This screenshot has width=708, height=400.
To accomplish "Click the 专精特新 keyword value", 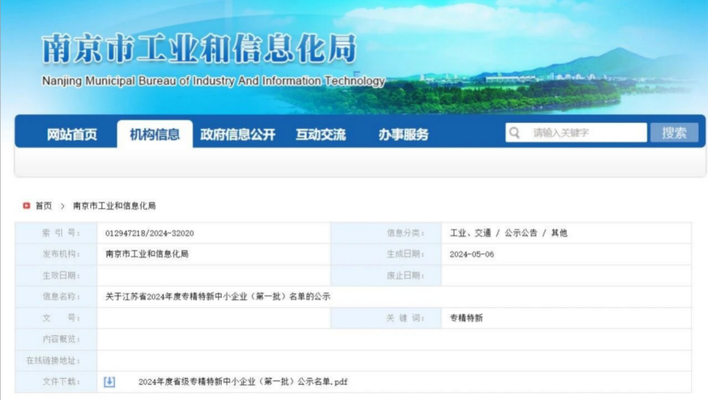I will pyautogui.click(x=467, y=318).
